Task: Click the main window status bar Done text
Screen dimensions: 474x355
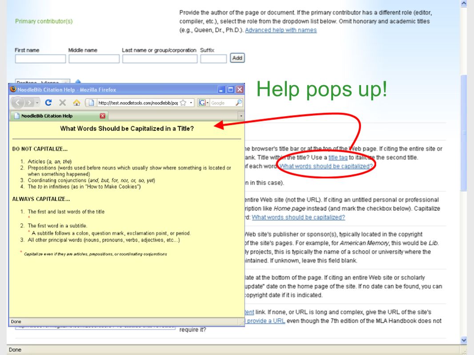Action: pyautogui.click(x=15, y=350)
